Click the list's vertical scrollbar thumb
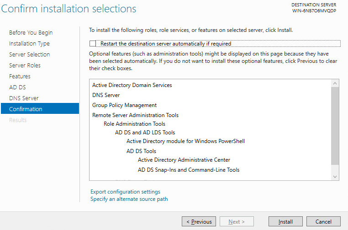348x230 pixels. point(335,125)
